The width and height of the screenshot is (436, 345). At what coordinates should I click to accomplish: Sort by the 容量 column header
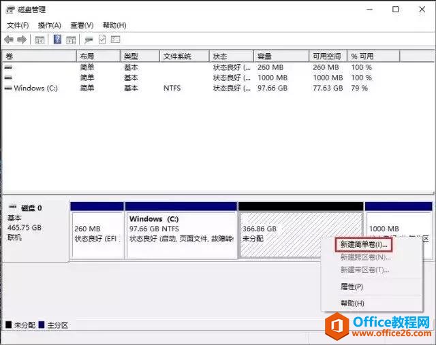pos(281,56)
